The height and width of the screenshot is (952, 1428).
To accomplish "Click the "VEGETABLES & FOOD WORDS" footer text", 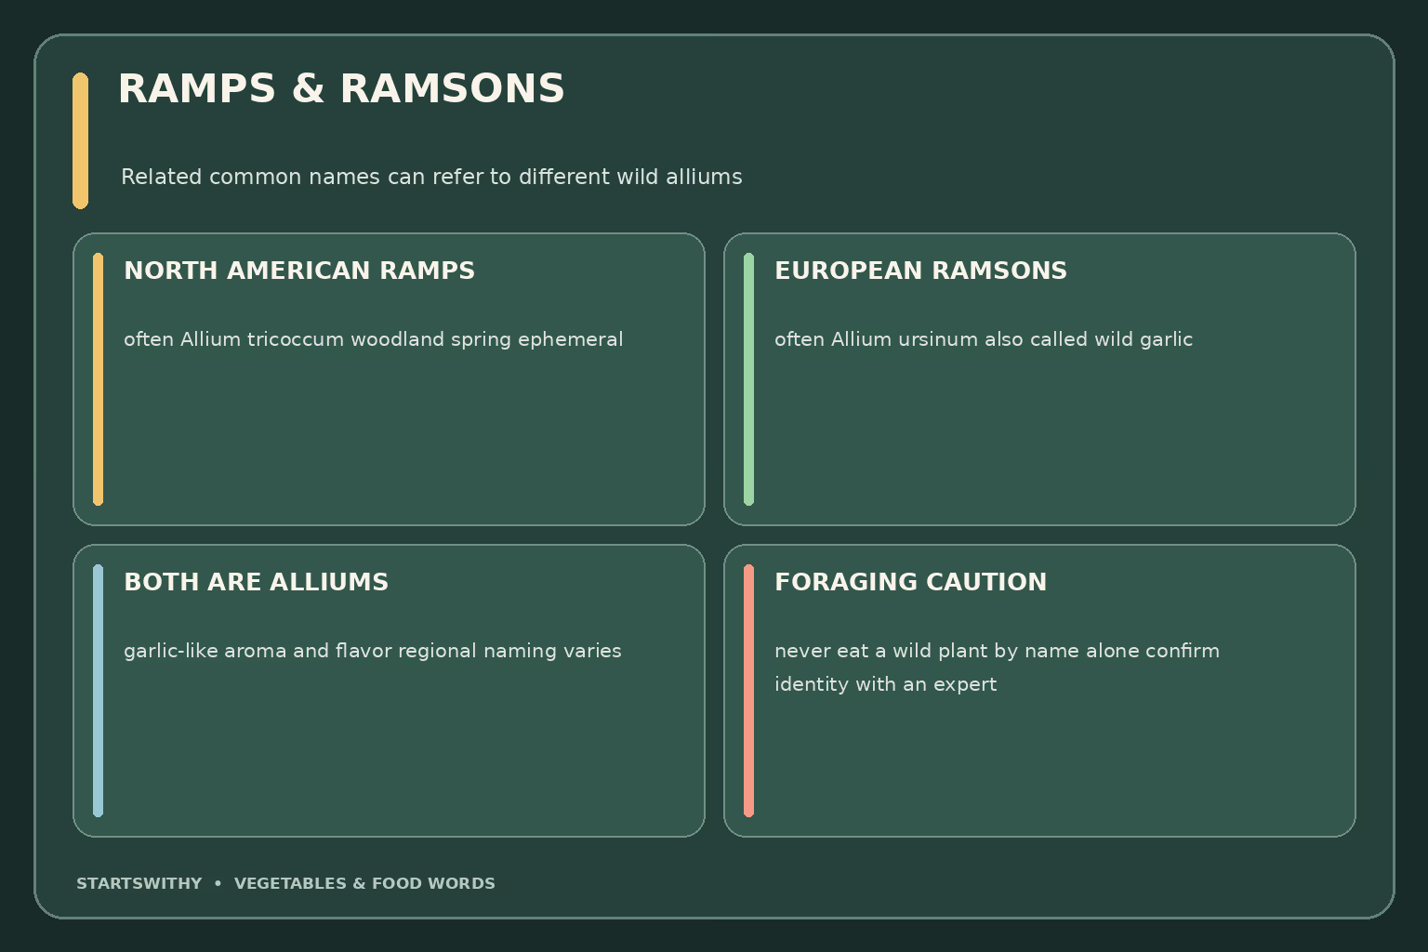I will [x=364, y=883].
